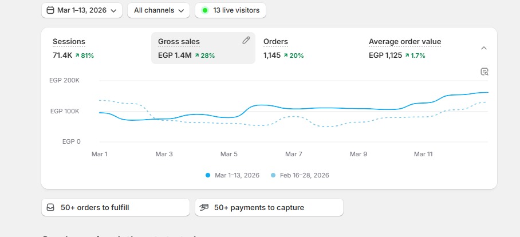Image resolution: width=520 pixels, height=237 pixels.
Task: Collapse the metrics chart with the chevron
Action: coord(484,48)
